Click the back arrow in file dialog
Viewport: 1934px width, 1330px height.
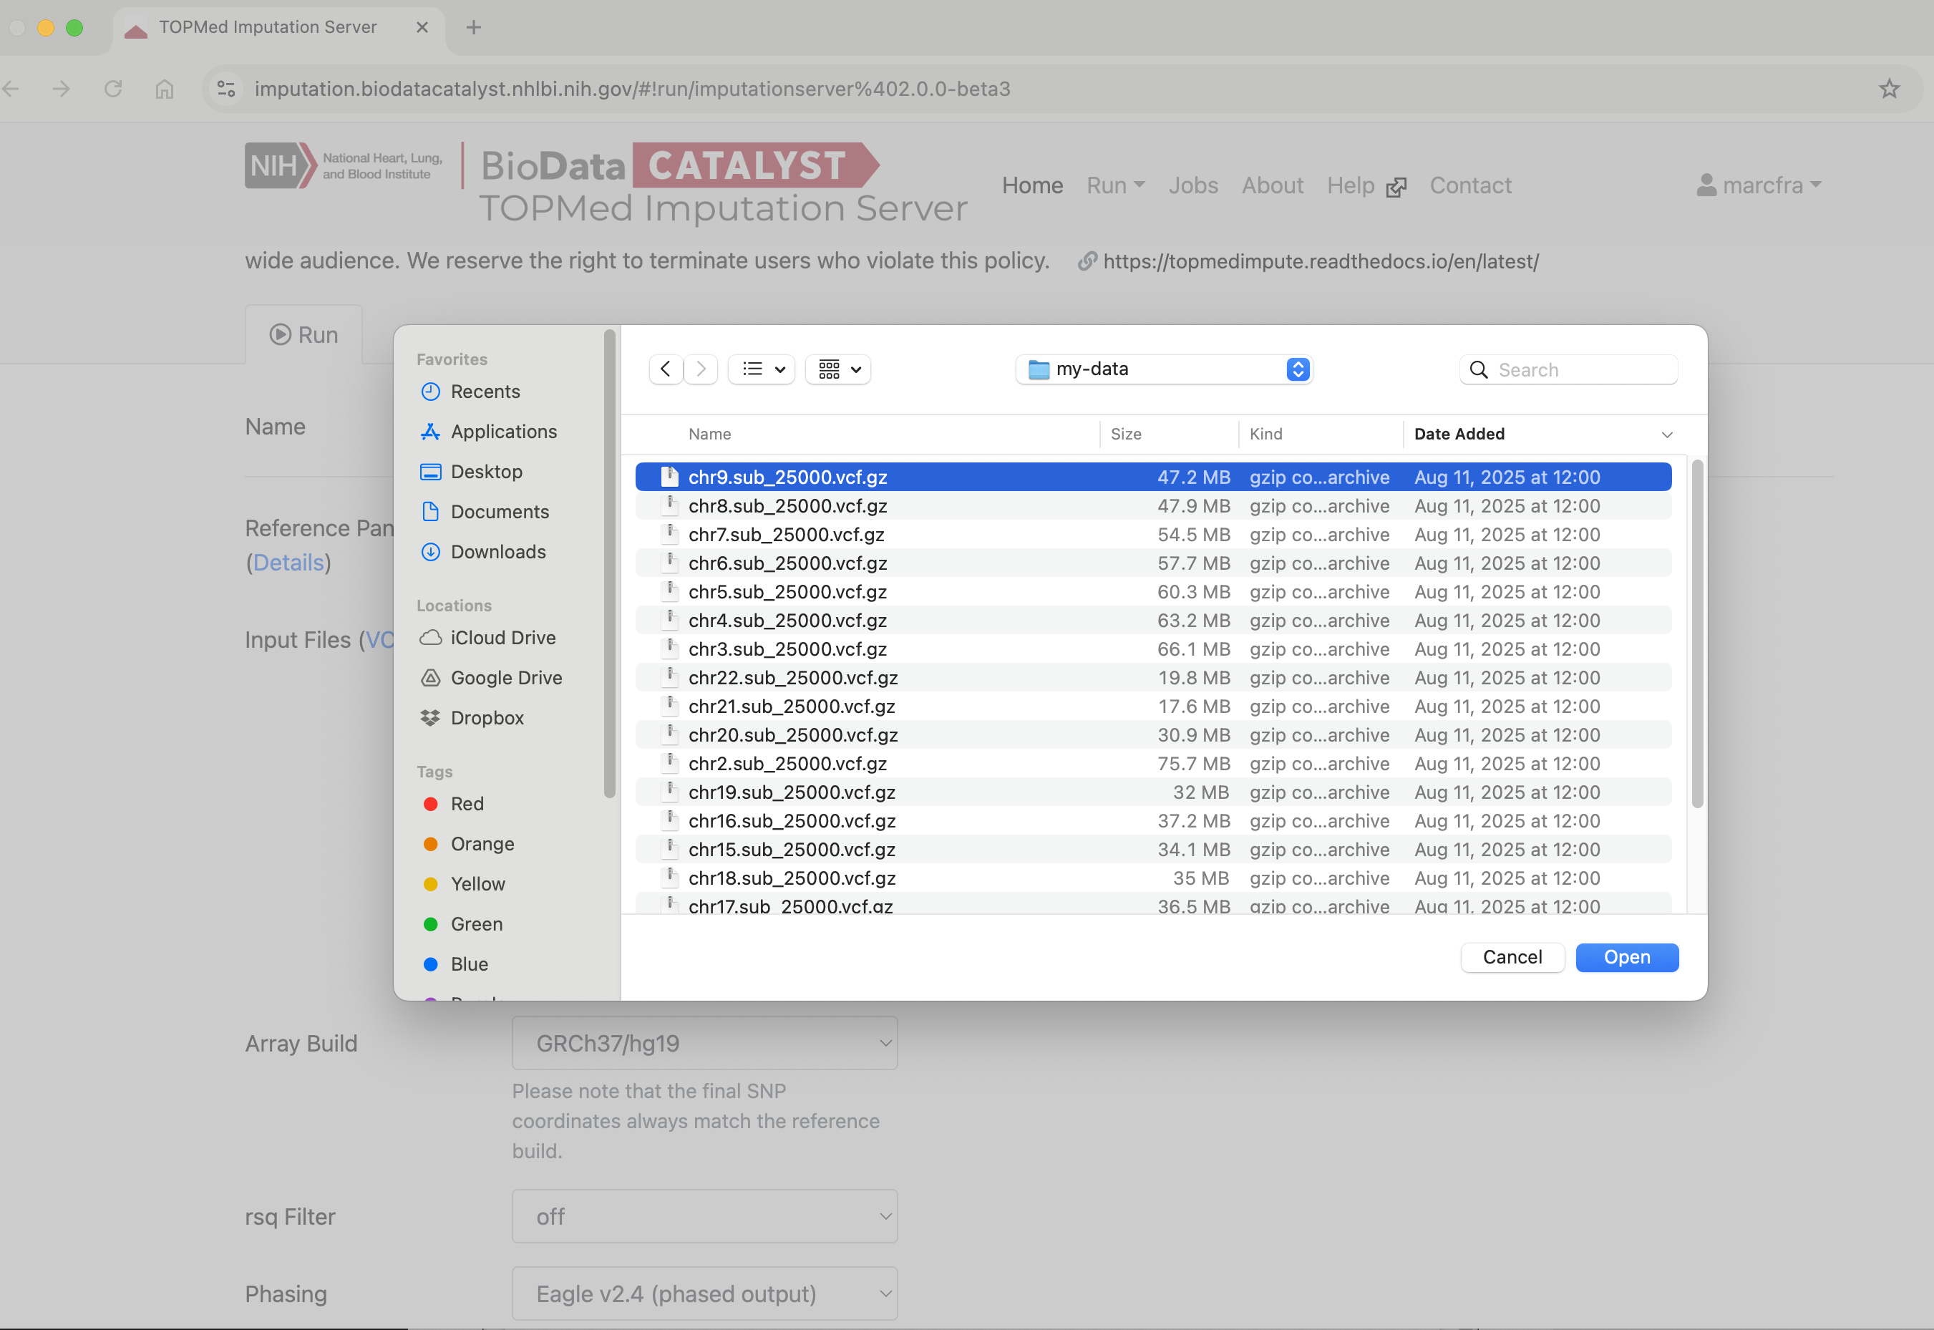coord(665,369)
